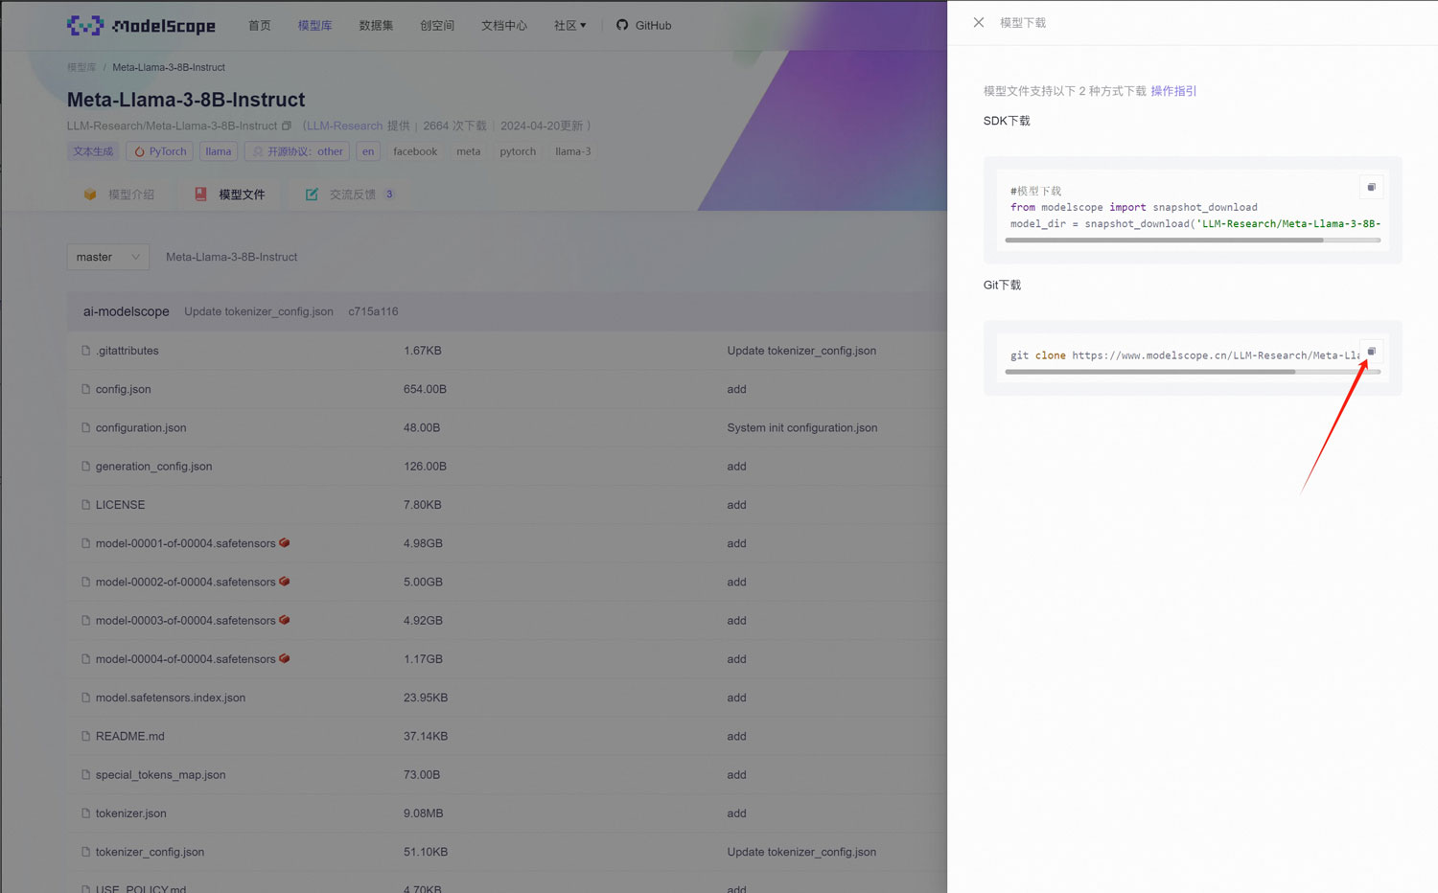Viewport: 1438px width, 893px height.
Task: Click the ai-modelscope committer name
Action: coord(127,311)
